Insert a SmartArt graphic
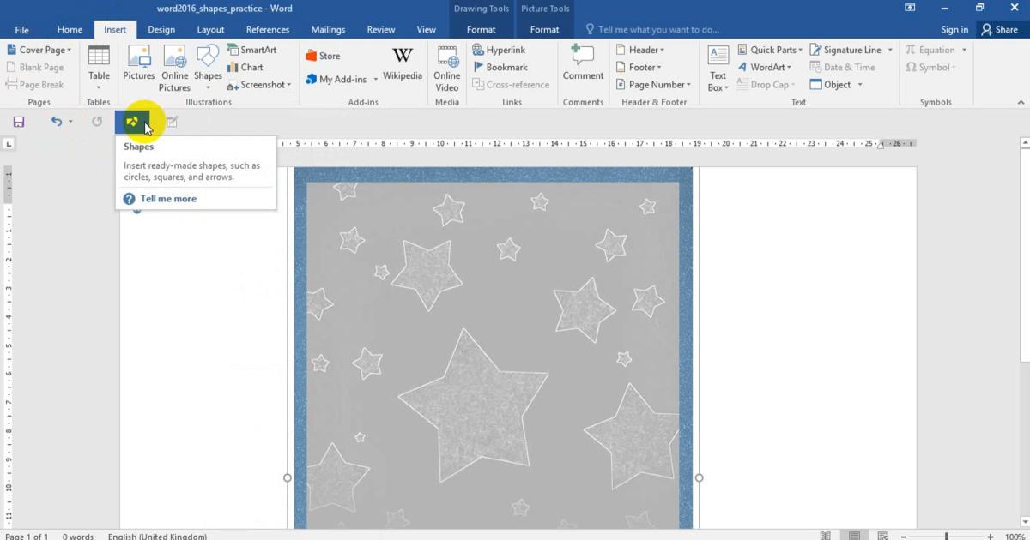 (251, 50)
